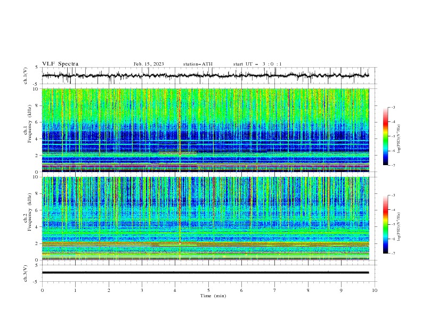Click time axis tick label '4'
The width and height of the screenshot is (422, 326).
click(175, 290)
